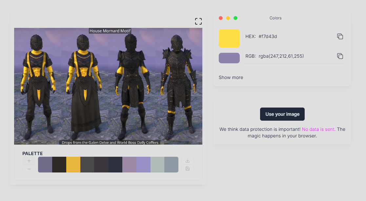Expand the Show more section
366x201 pixels.
pos(231,77)
